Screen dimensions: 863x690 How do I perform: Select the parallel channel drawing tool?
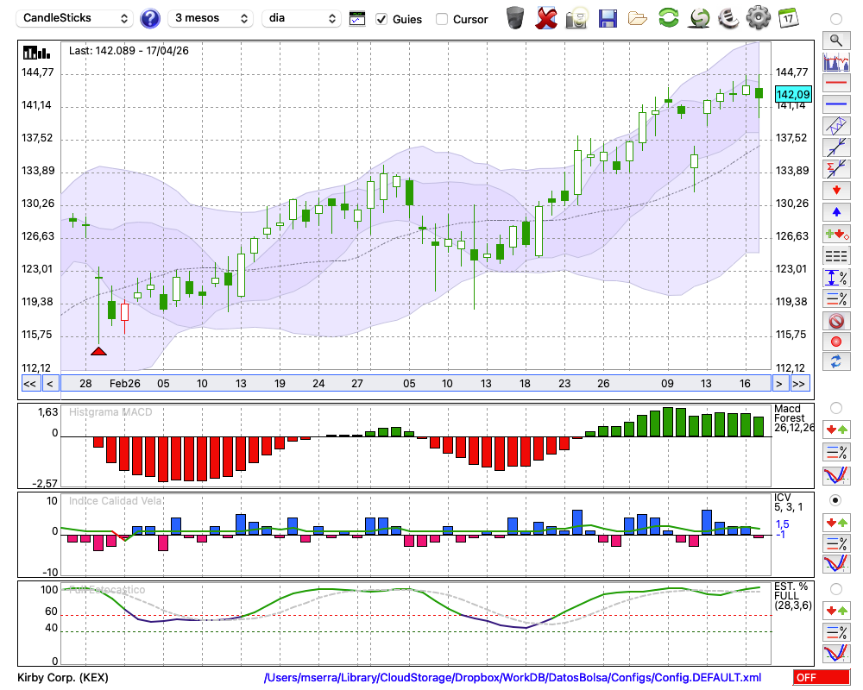click(836, 126)
